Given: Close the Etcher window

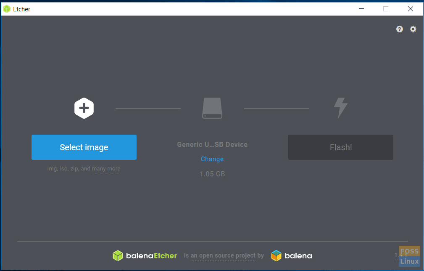Looking at the screenshot, I should [x=411, y=9].
